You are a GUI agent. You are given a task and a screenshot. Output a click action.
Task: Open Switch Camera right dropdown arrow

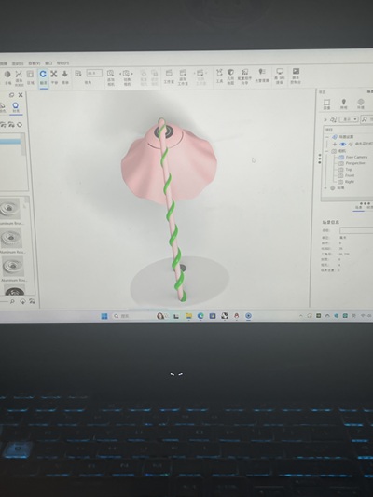[132, 74]
